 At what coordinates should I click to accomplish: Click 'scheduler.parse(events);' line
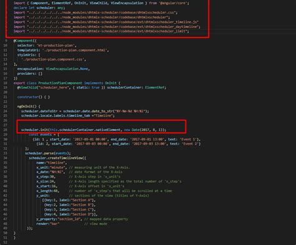point(47,153)
